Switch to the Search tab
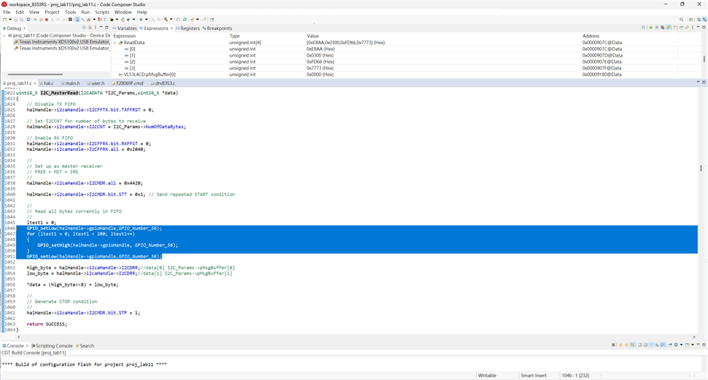Image resolution: width=708 pixels, height=380 pixels. [x=85, y=345]
